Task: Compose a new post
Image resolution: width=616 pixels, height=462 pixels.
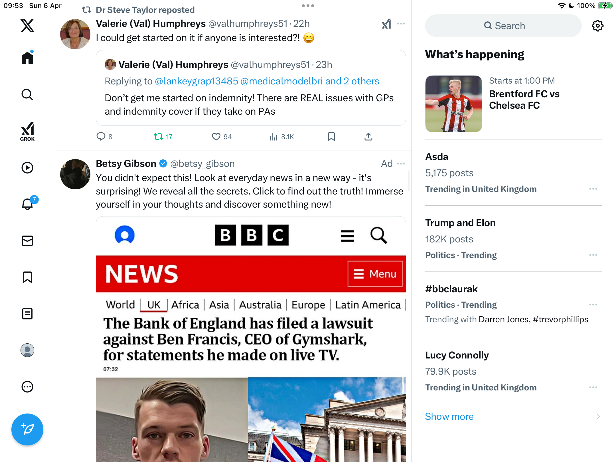Action: point(27,429)
